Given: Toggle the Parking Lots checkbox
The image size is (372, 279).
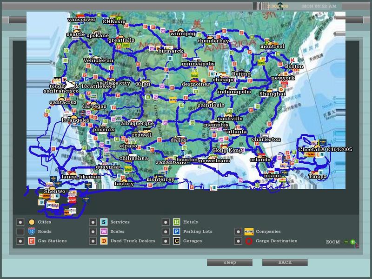Looking at the screenshot, I should coord(166,232).
